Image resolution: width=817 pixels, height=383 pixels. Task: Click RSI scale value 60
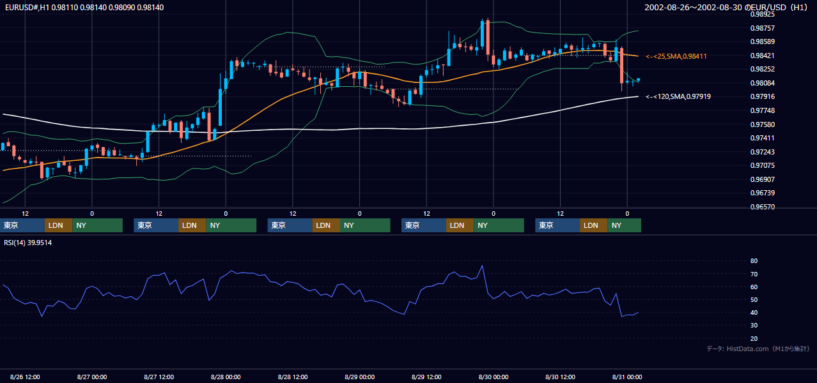click(754, 287)
